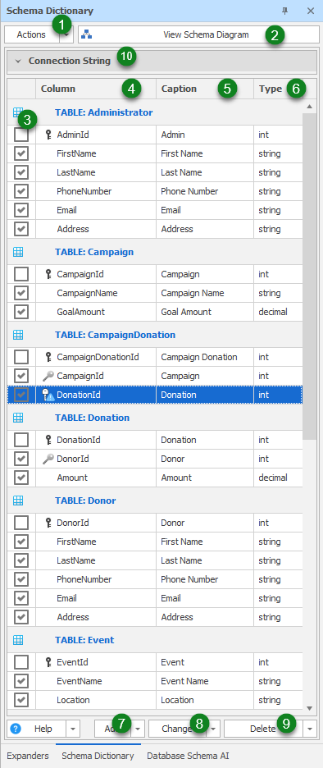The width and height of the screenshot is (323, 768).
Task: Switch to the Database Schema AI tab
Action: point(188,756)
